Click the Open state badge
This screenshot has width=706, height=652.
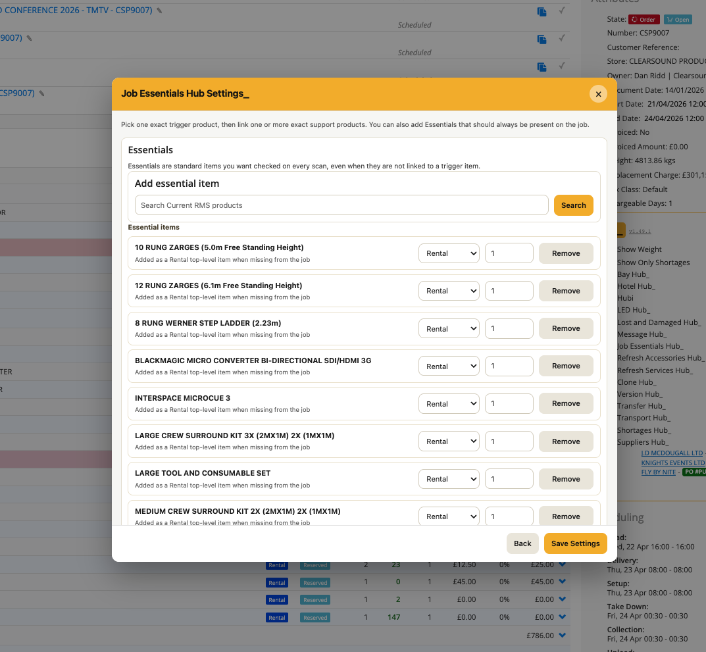[678, 19]
